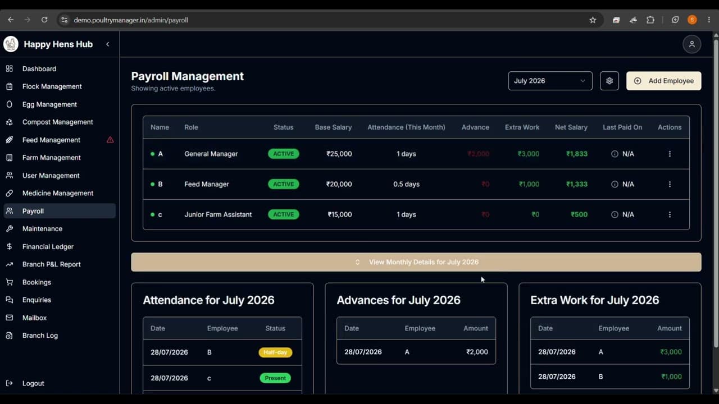
Task: Click the ACTIVE status badge for employee A
Action: tap(284, 154)
